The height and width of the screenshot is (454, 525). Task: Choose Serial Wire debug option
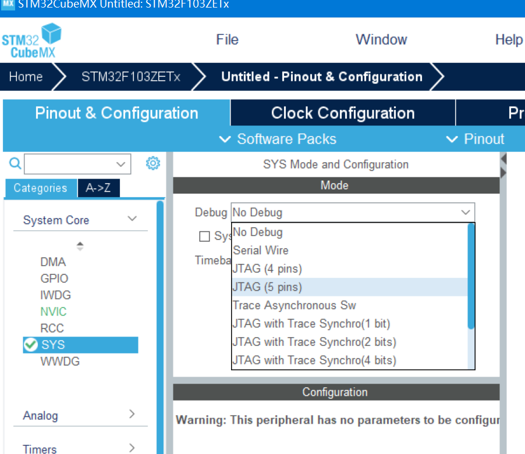click(x=350, y=251)
